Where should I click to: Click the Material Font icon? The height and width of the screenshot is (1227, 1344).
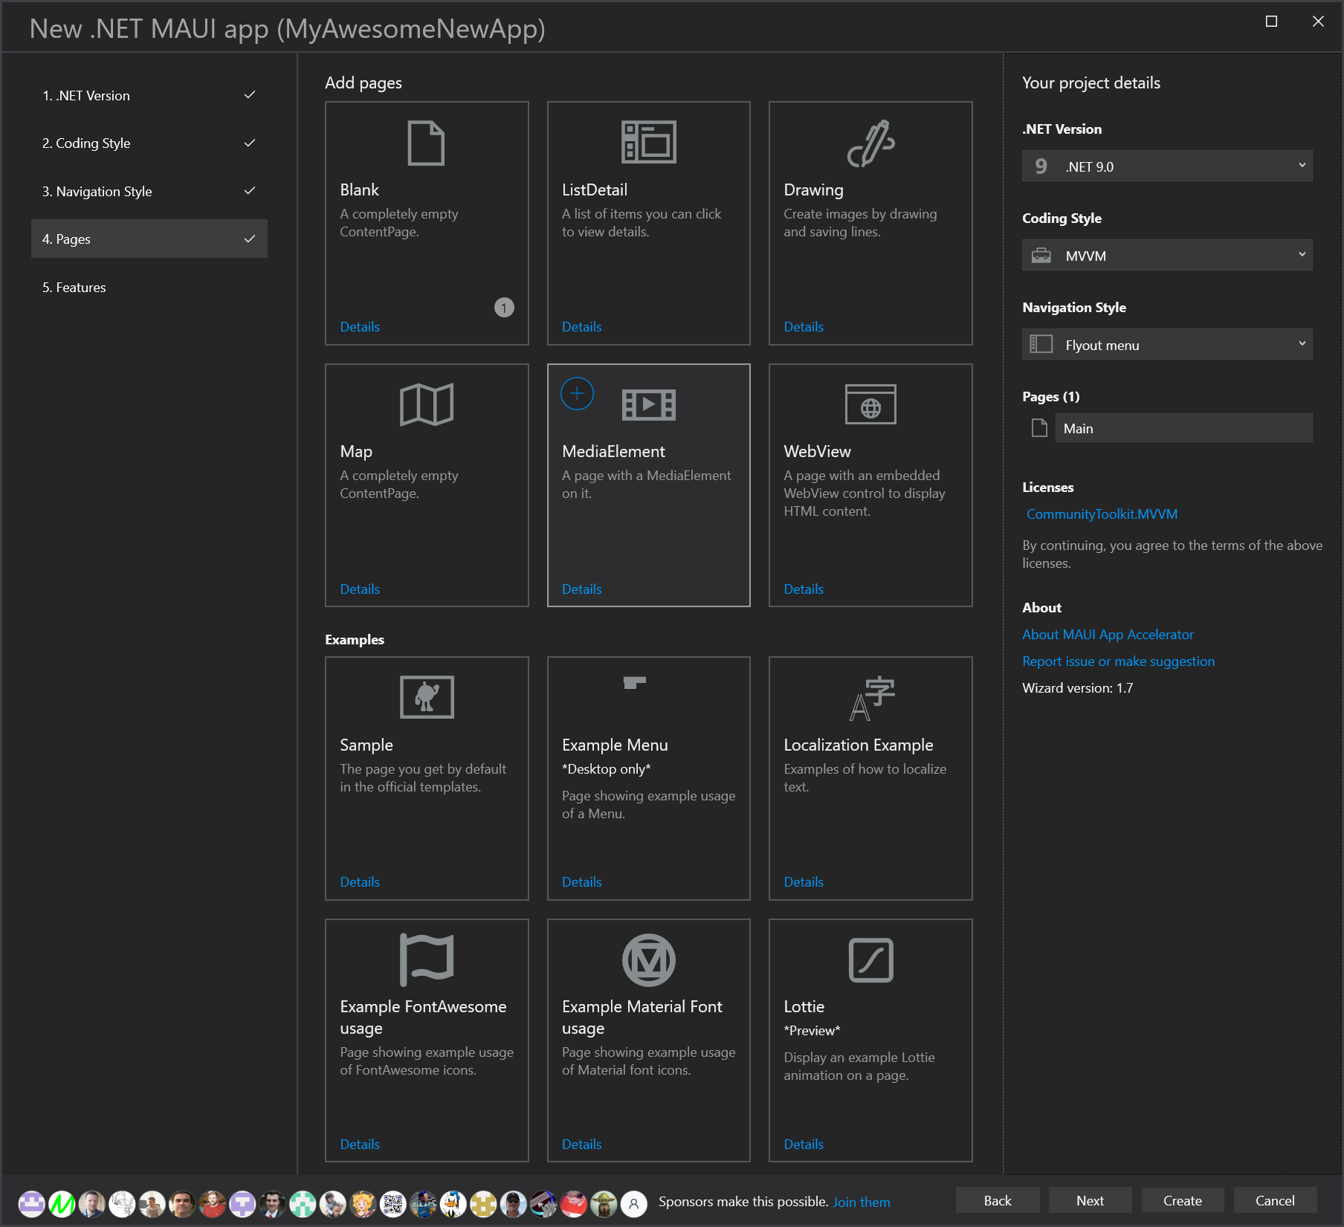[649, 959]
